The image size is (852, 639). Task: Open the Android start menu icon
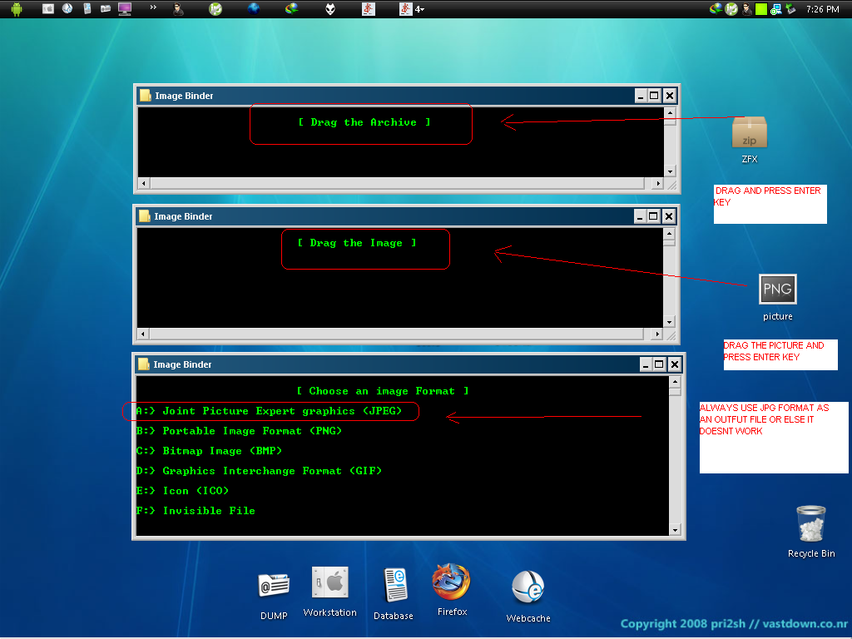[x=17, y=8]
